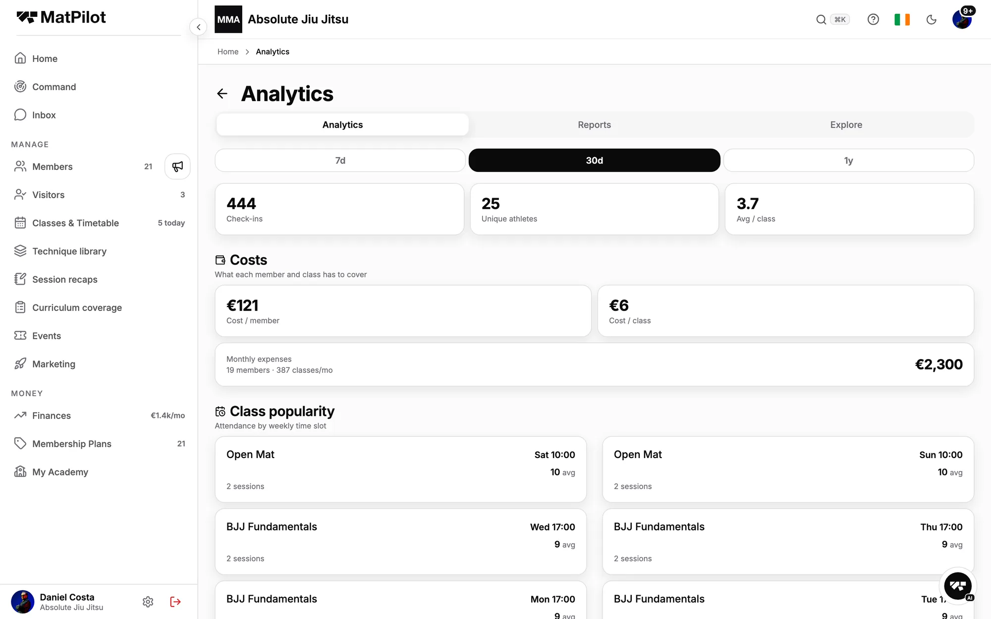The width and height of the screenshot is (991, 619).
Task: Click the MMA academy logo
Action: coord(228,19)
